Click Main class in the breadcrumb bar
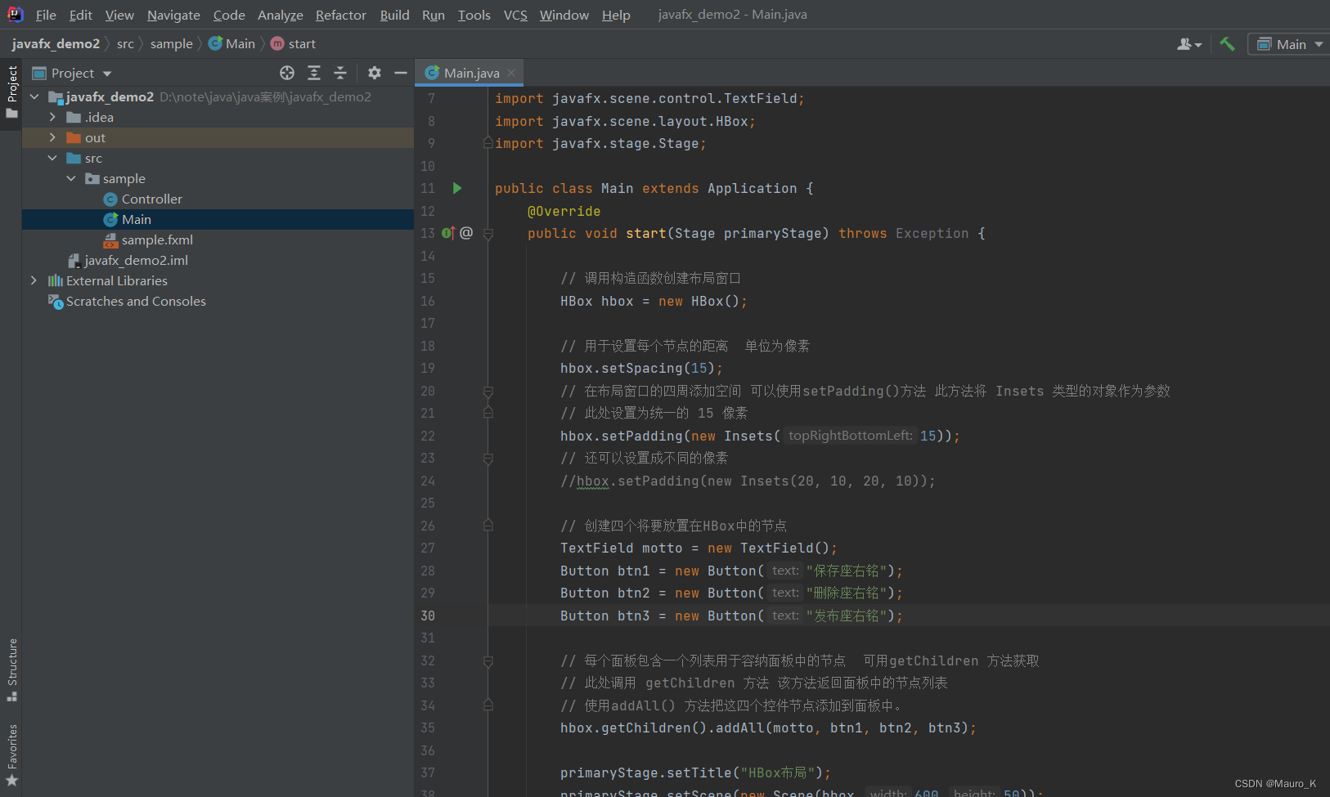Viewport: 1330px width, 797px height. tap(232, 43)
